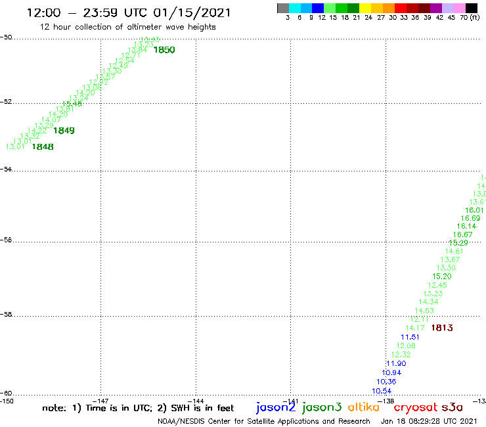Click the black legend swatch at scale end
This screenshot has height=427, width=486.
click(x=471, y=8)
